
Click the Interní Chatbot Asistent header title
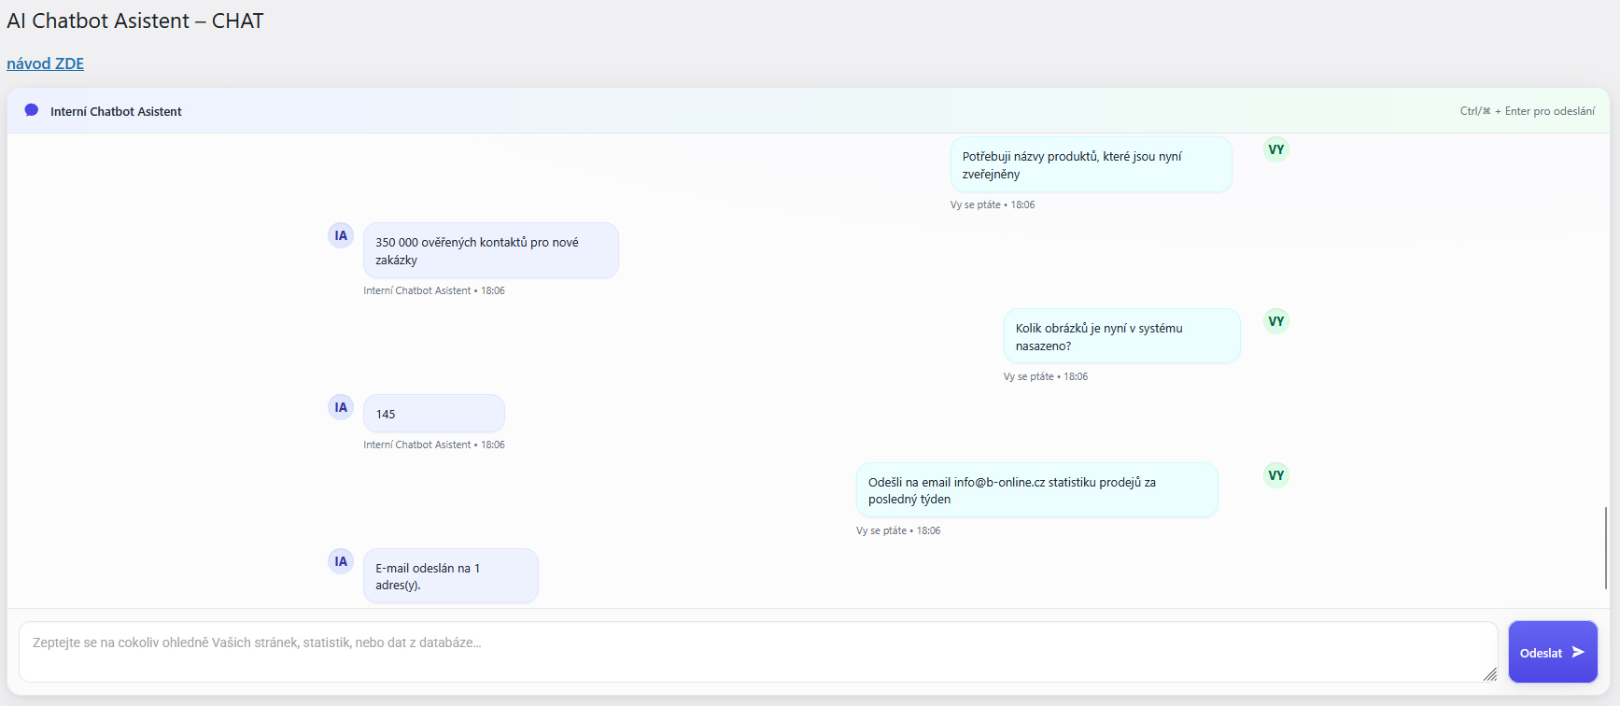pos(116,111)
